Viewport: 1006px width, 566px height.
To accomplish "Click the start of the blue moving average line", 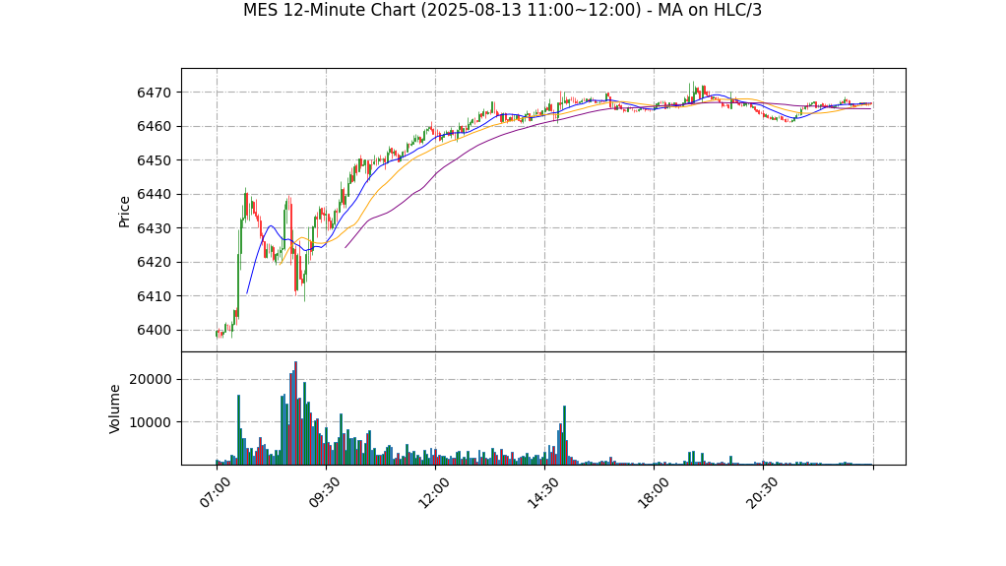I will tap(247, 293).
